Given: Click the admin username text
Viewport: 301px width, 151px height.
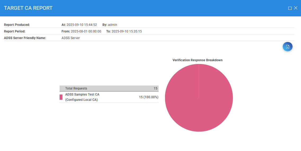Looking at the screenshot, I should (x=113, y=25).
